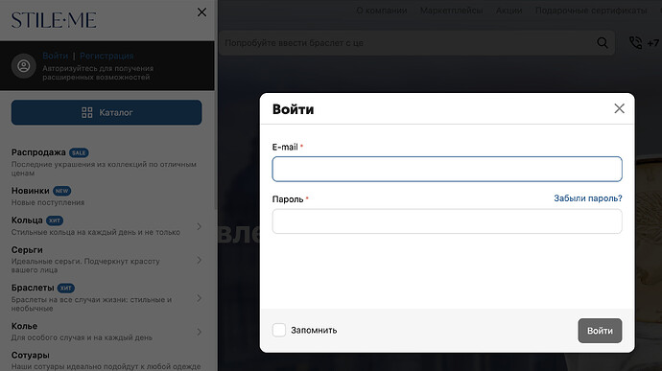Click the Серьги category title
Viewport: 662px width, 371px height.
(27, 250)
